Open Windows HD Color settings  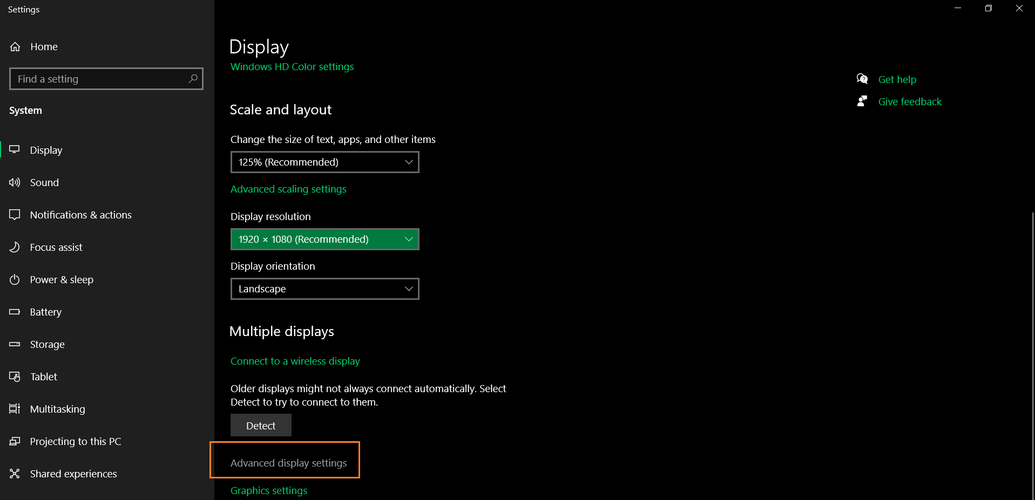point(292,66)
